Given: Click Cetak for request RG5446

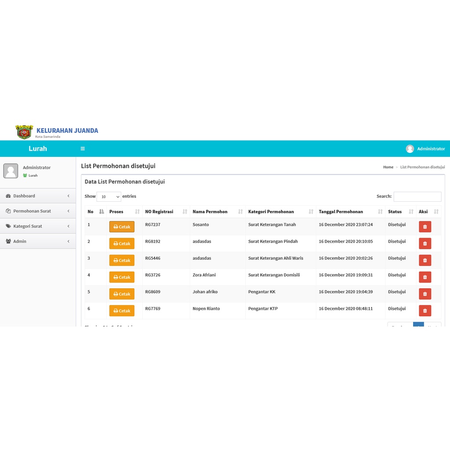Looking at the screenshot, I should coord(122,260).
